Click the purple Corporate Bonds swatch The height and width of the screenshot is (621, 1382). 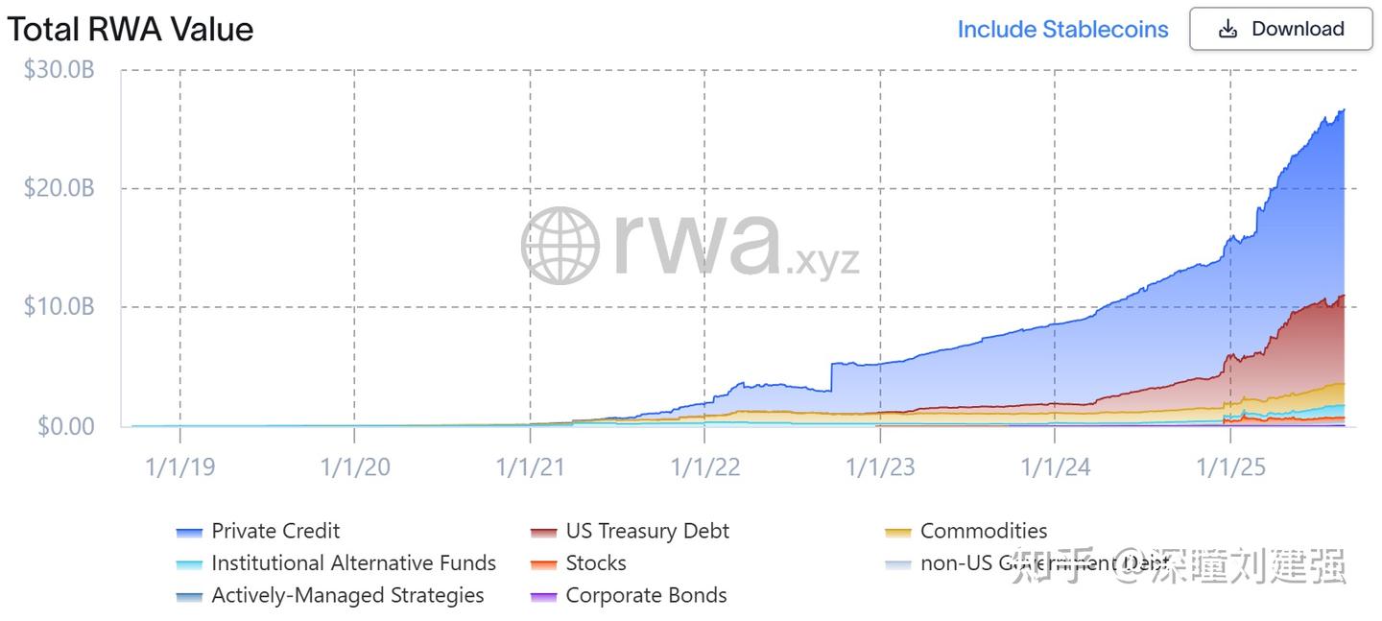[543, 596]
